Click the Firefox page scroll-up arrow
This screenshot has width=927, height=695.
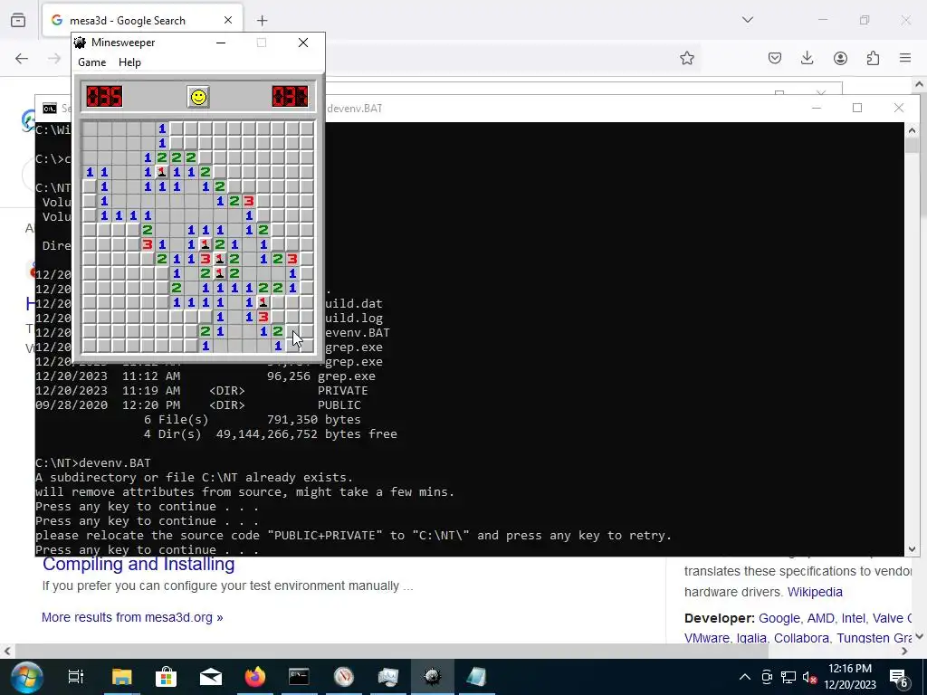(920, 84)
